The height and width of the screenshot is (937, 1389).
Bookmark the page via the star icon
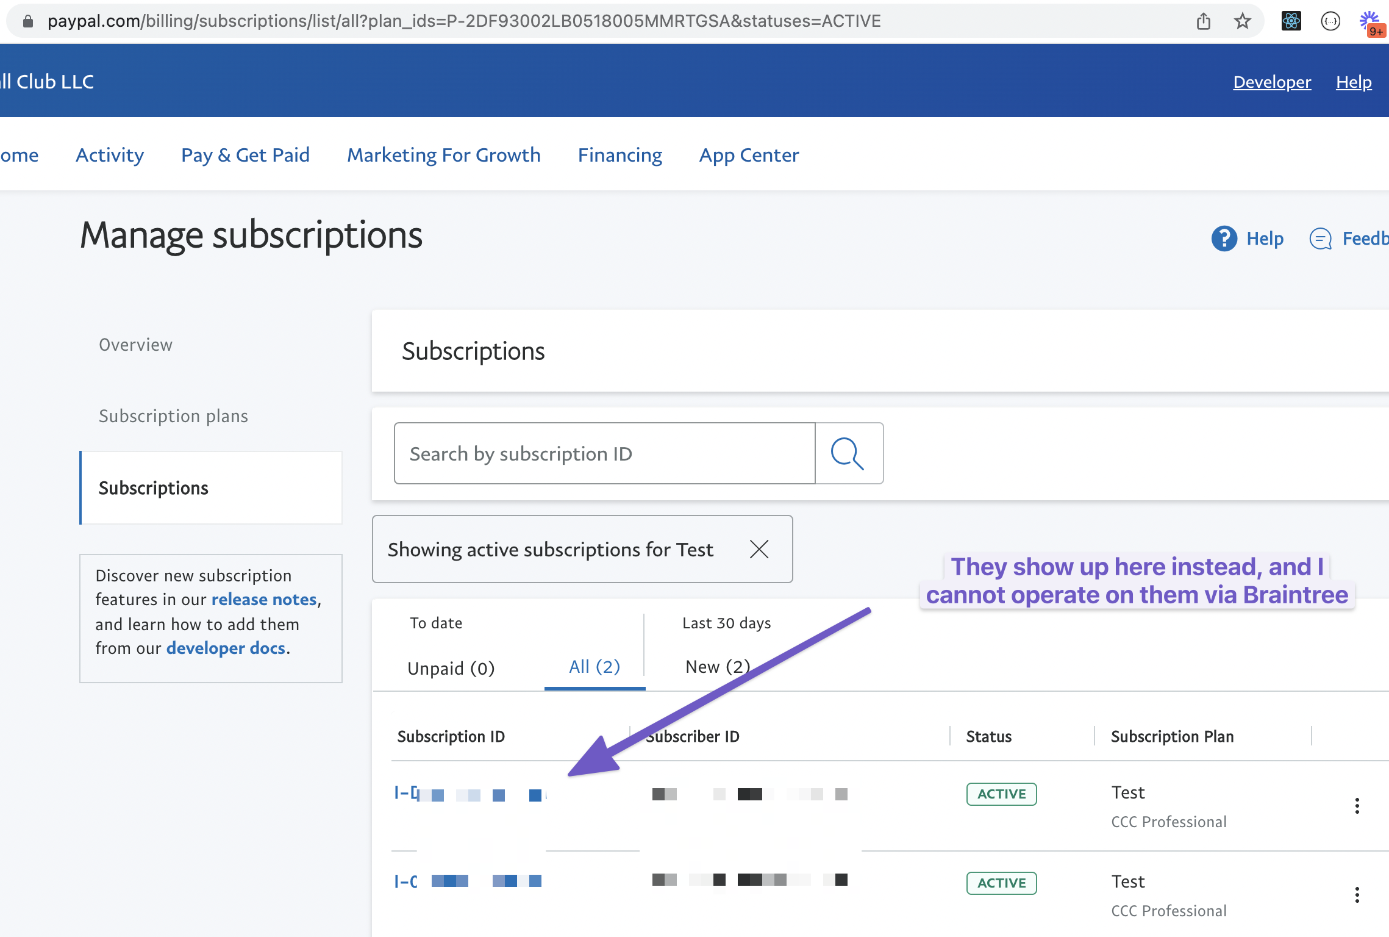1242,21
